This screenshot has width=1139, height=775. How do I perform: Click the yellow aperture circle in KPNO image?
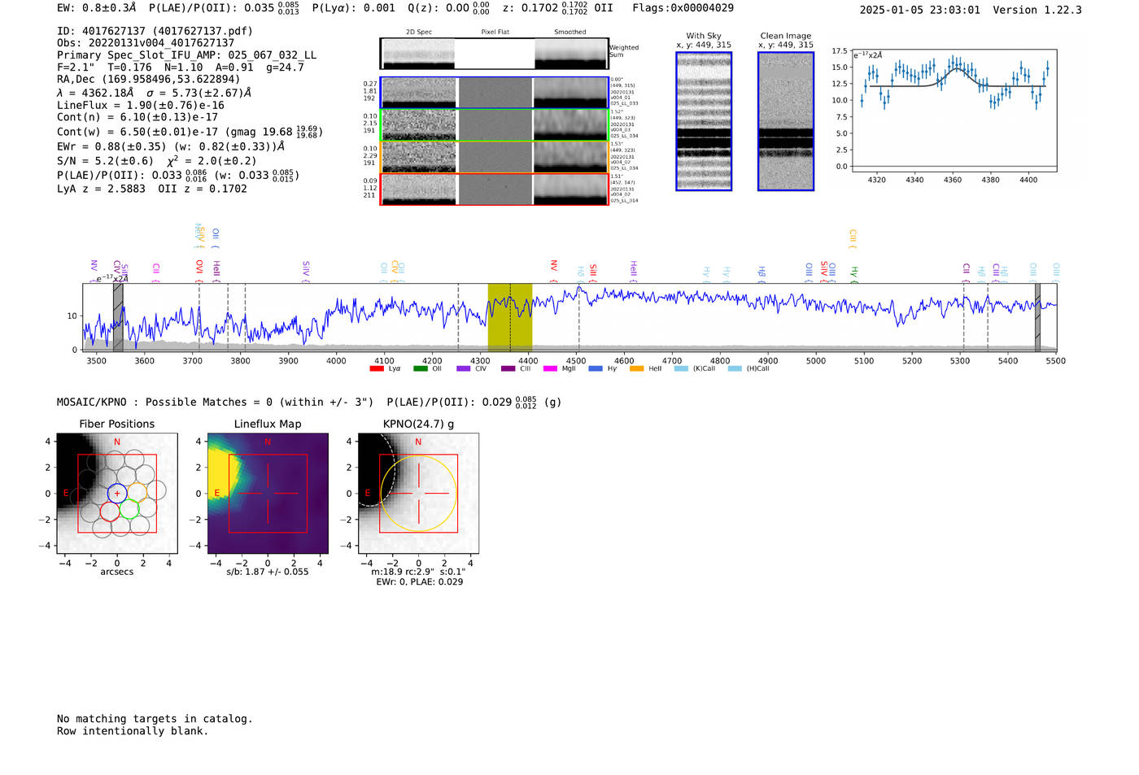point(418,494)
